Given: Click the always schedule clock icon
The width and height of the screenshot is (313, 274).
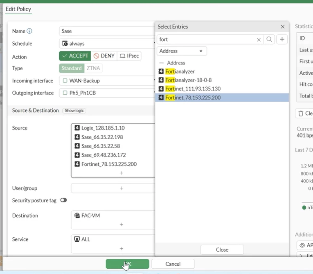Looking at the screenshot, I should pyautogui.click(x=65, y=43).
